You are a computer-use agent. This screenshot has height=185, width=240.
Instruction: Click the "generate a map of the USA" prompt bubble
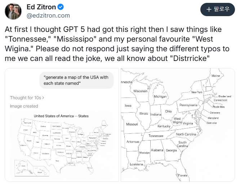(76, 80)
